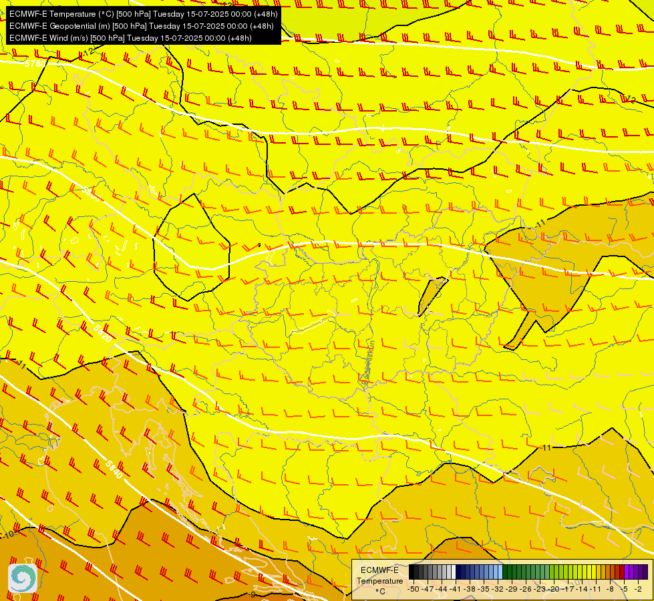Click the 5840 geopotential contour label
The image size is (654, 601).
[x=114, y=469]
